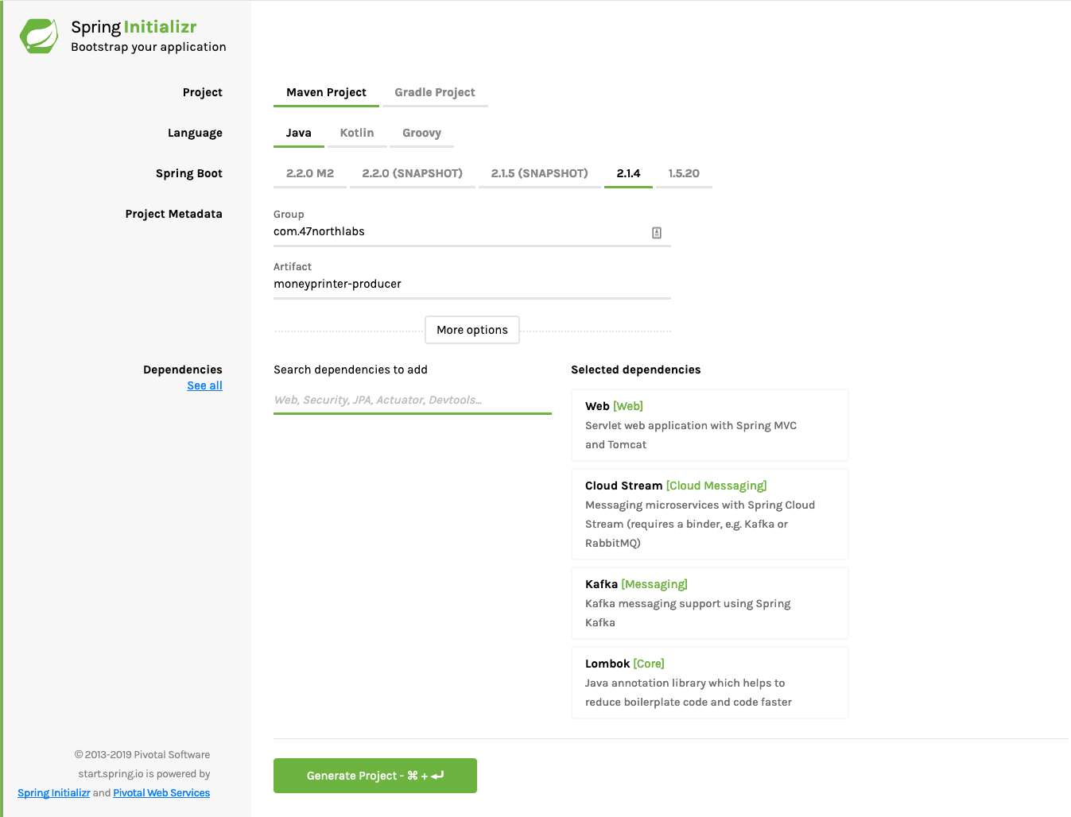1071x817 pixels.
Task: Click the [Messaging] tag on Kafka
Action: click(x=654, y=584)
